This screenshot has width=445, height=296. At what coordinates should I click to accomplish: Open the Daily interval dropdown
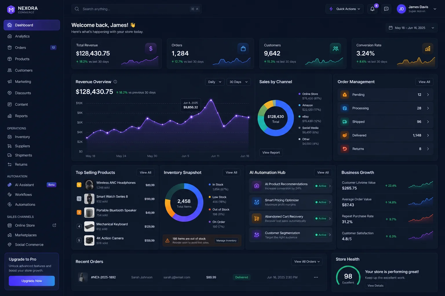pos(215,82)
